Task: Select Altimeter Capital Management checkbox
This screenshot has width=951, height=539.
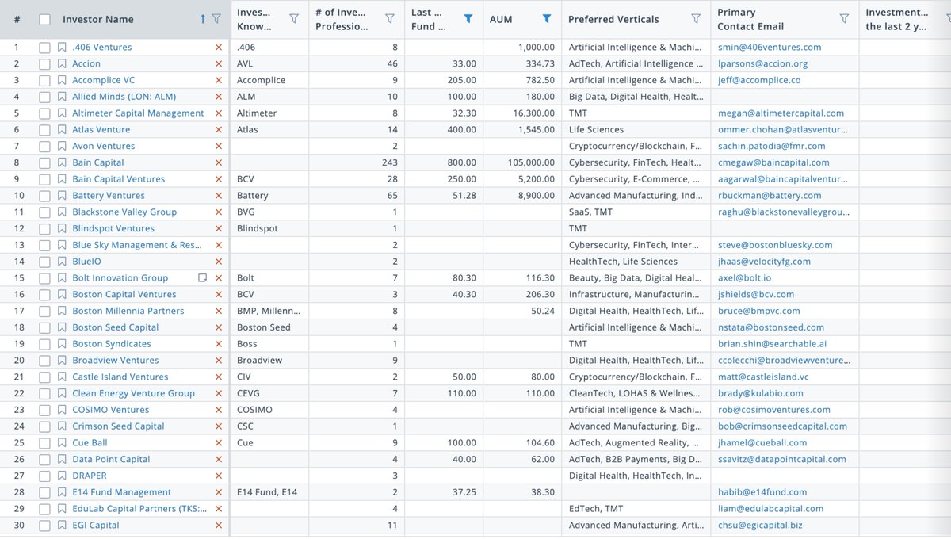Action: [45, 113]
